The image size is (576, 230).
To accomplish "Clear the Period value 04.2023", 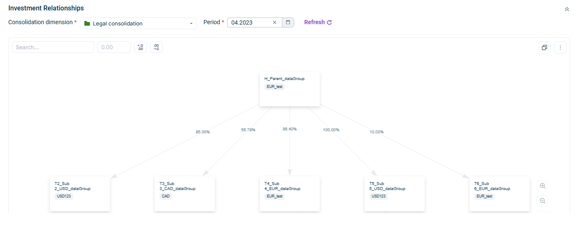I will [x=274, y=22].
